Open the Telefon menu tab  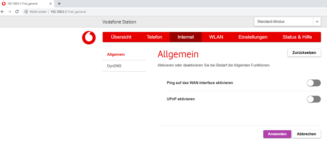pos(154,37)
